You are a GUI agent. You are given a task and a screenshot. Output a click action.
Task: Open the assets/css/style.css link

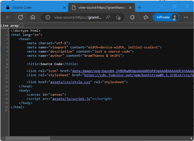71,82
